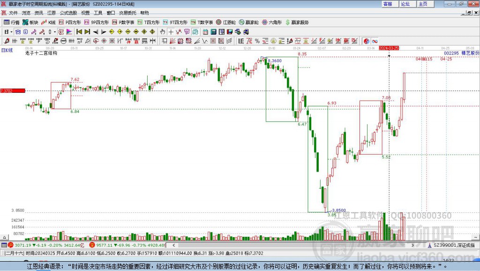
Task: Click the calendar icon showing 21
Action: pyautogui.click(x=205, y=32)
